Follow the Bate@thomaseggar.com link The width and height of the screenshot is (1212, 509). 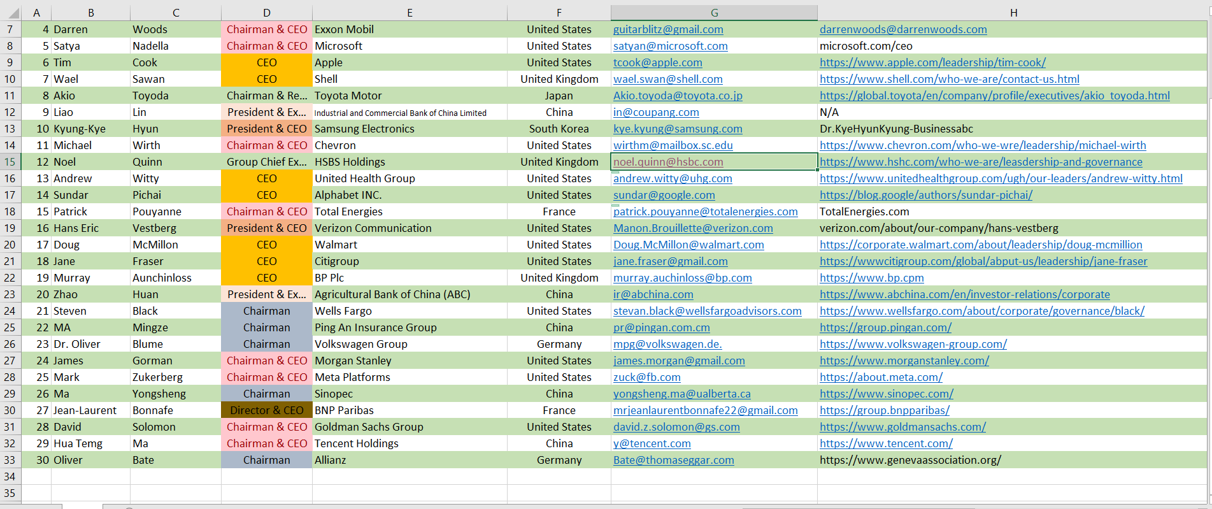[673, 460]
